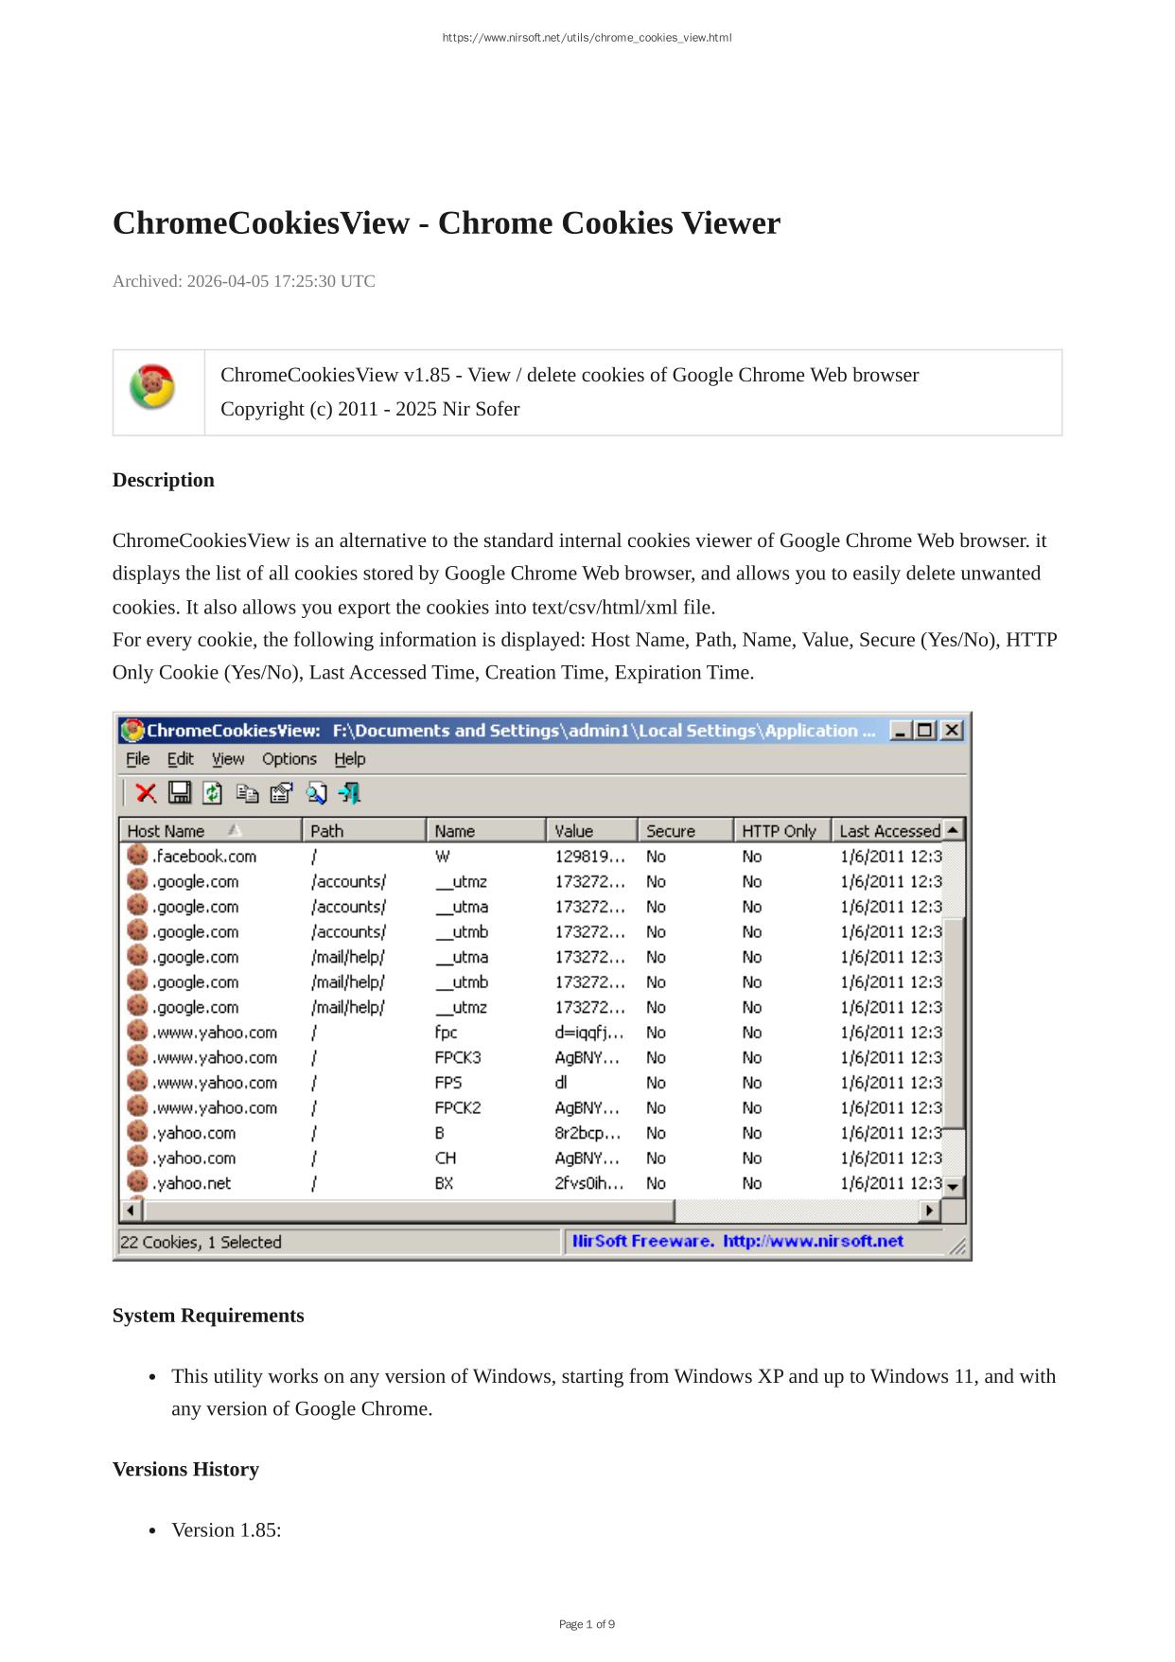Click the exit door toolbar icon
1175x1662 pixels.
(350, 793)
